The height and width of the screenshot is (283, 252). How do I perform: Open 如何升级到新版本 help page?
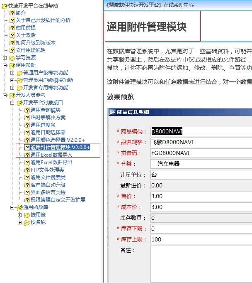[x=36, y=43]
